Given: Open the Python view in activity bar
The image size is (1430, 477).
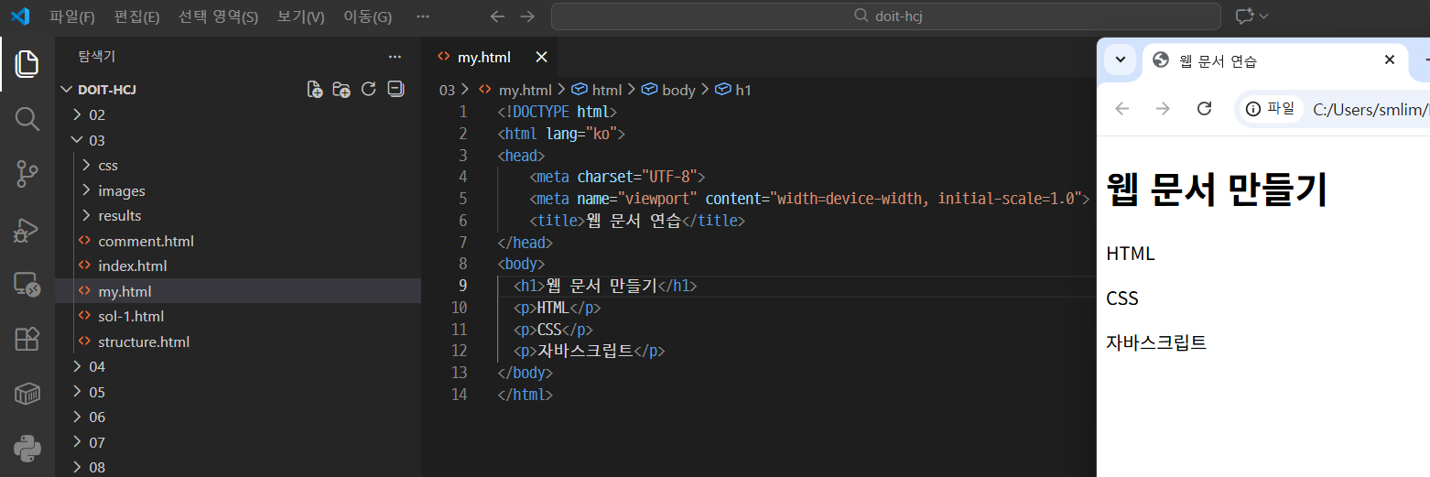Looking at the screenshot, I should click(27, 449).
